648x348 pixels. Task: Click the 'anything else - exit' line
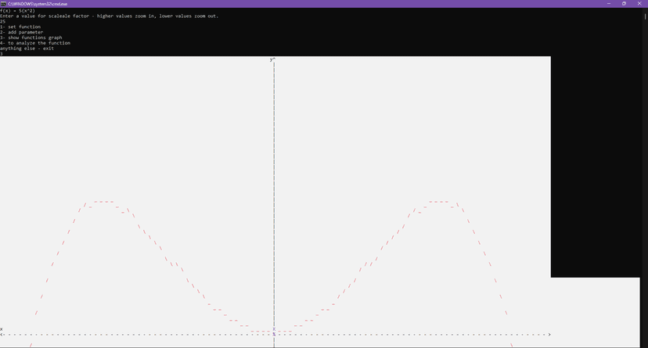[x=27, y=48]
